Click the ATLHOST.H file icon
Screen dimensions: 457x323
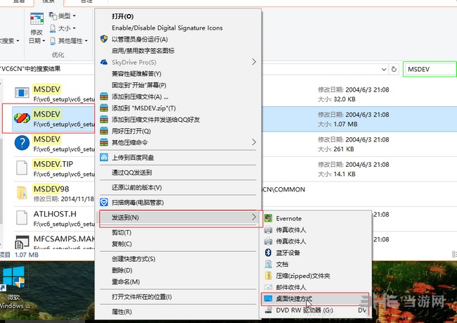click(x=22, y=217)
